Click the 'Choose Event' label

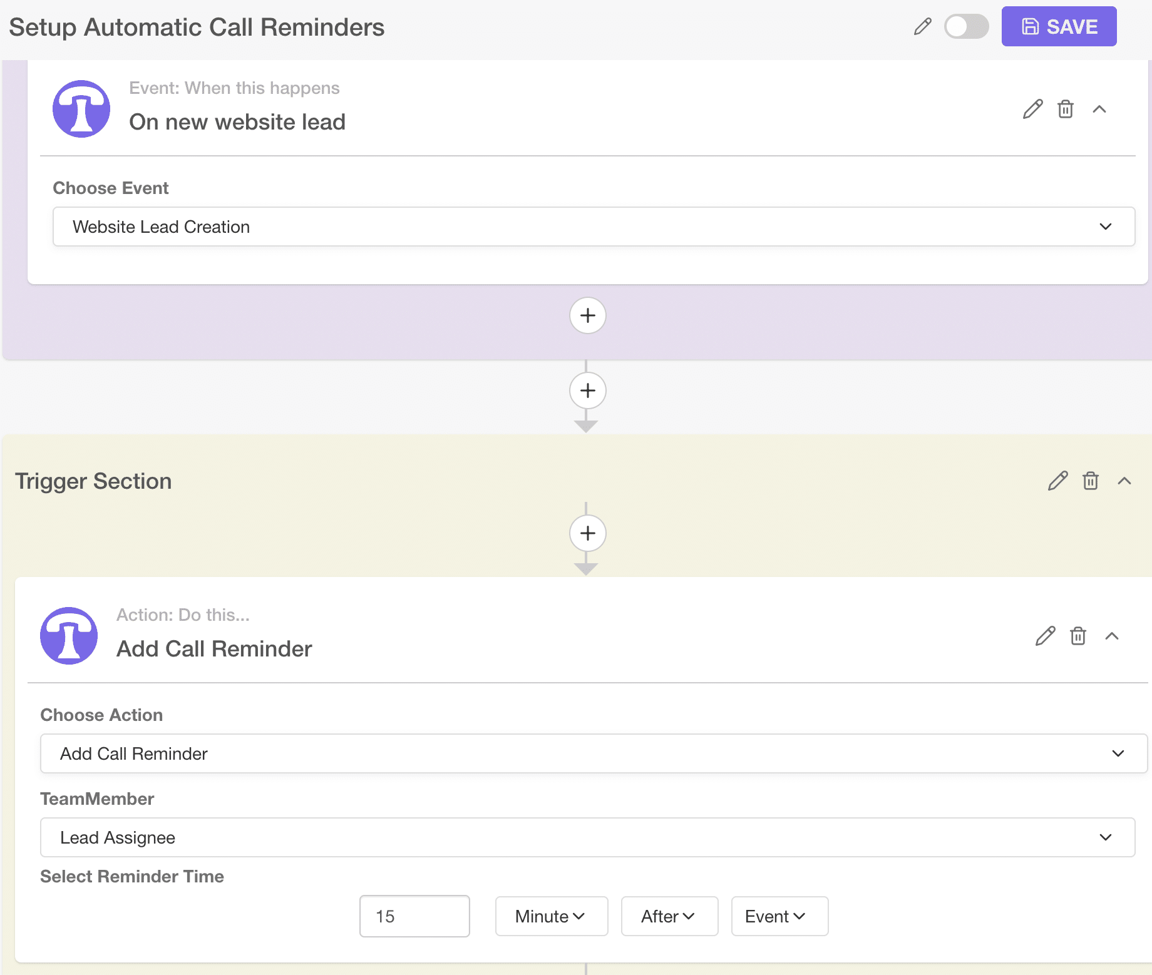point(111,188)
